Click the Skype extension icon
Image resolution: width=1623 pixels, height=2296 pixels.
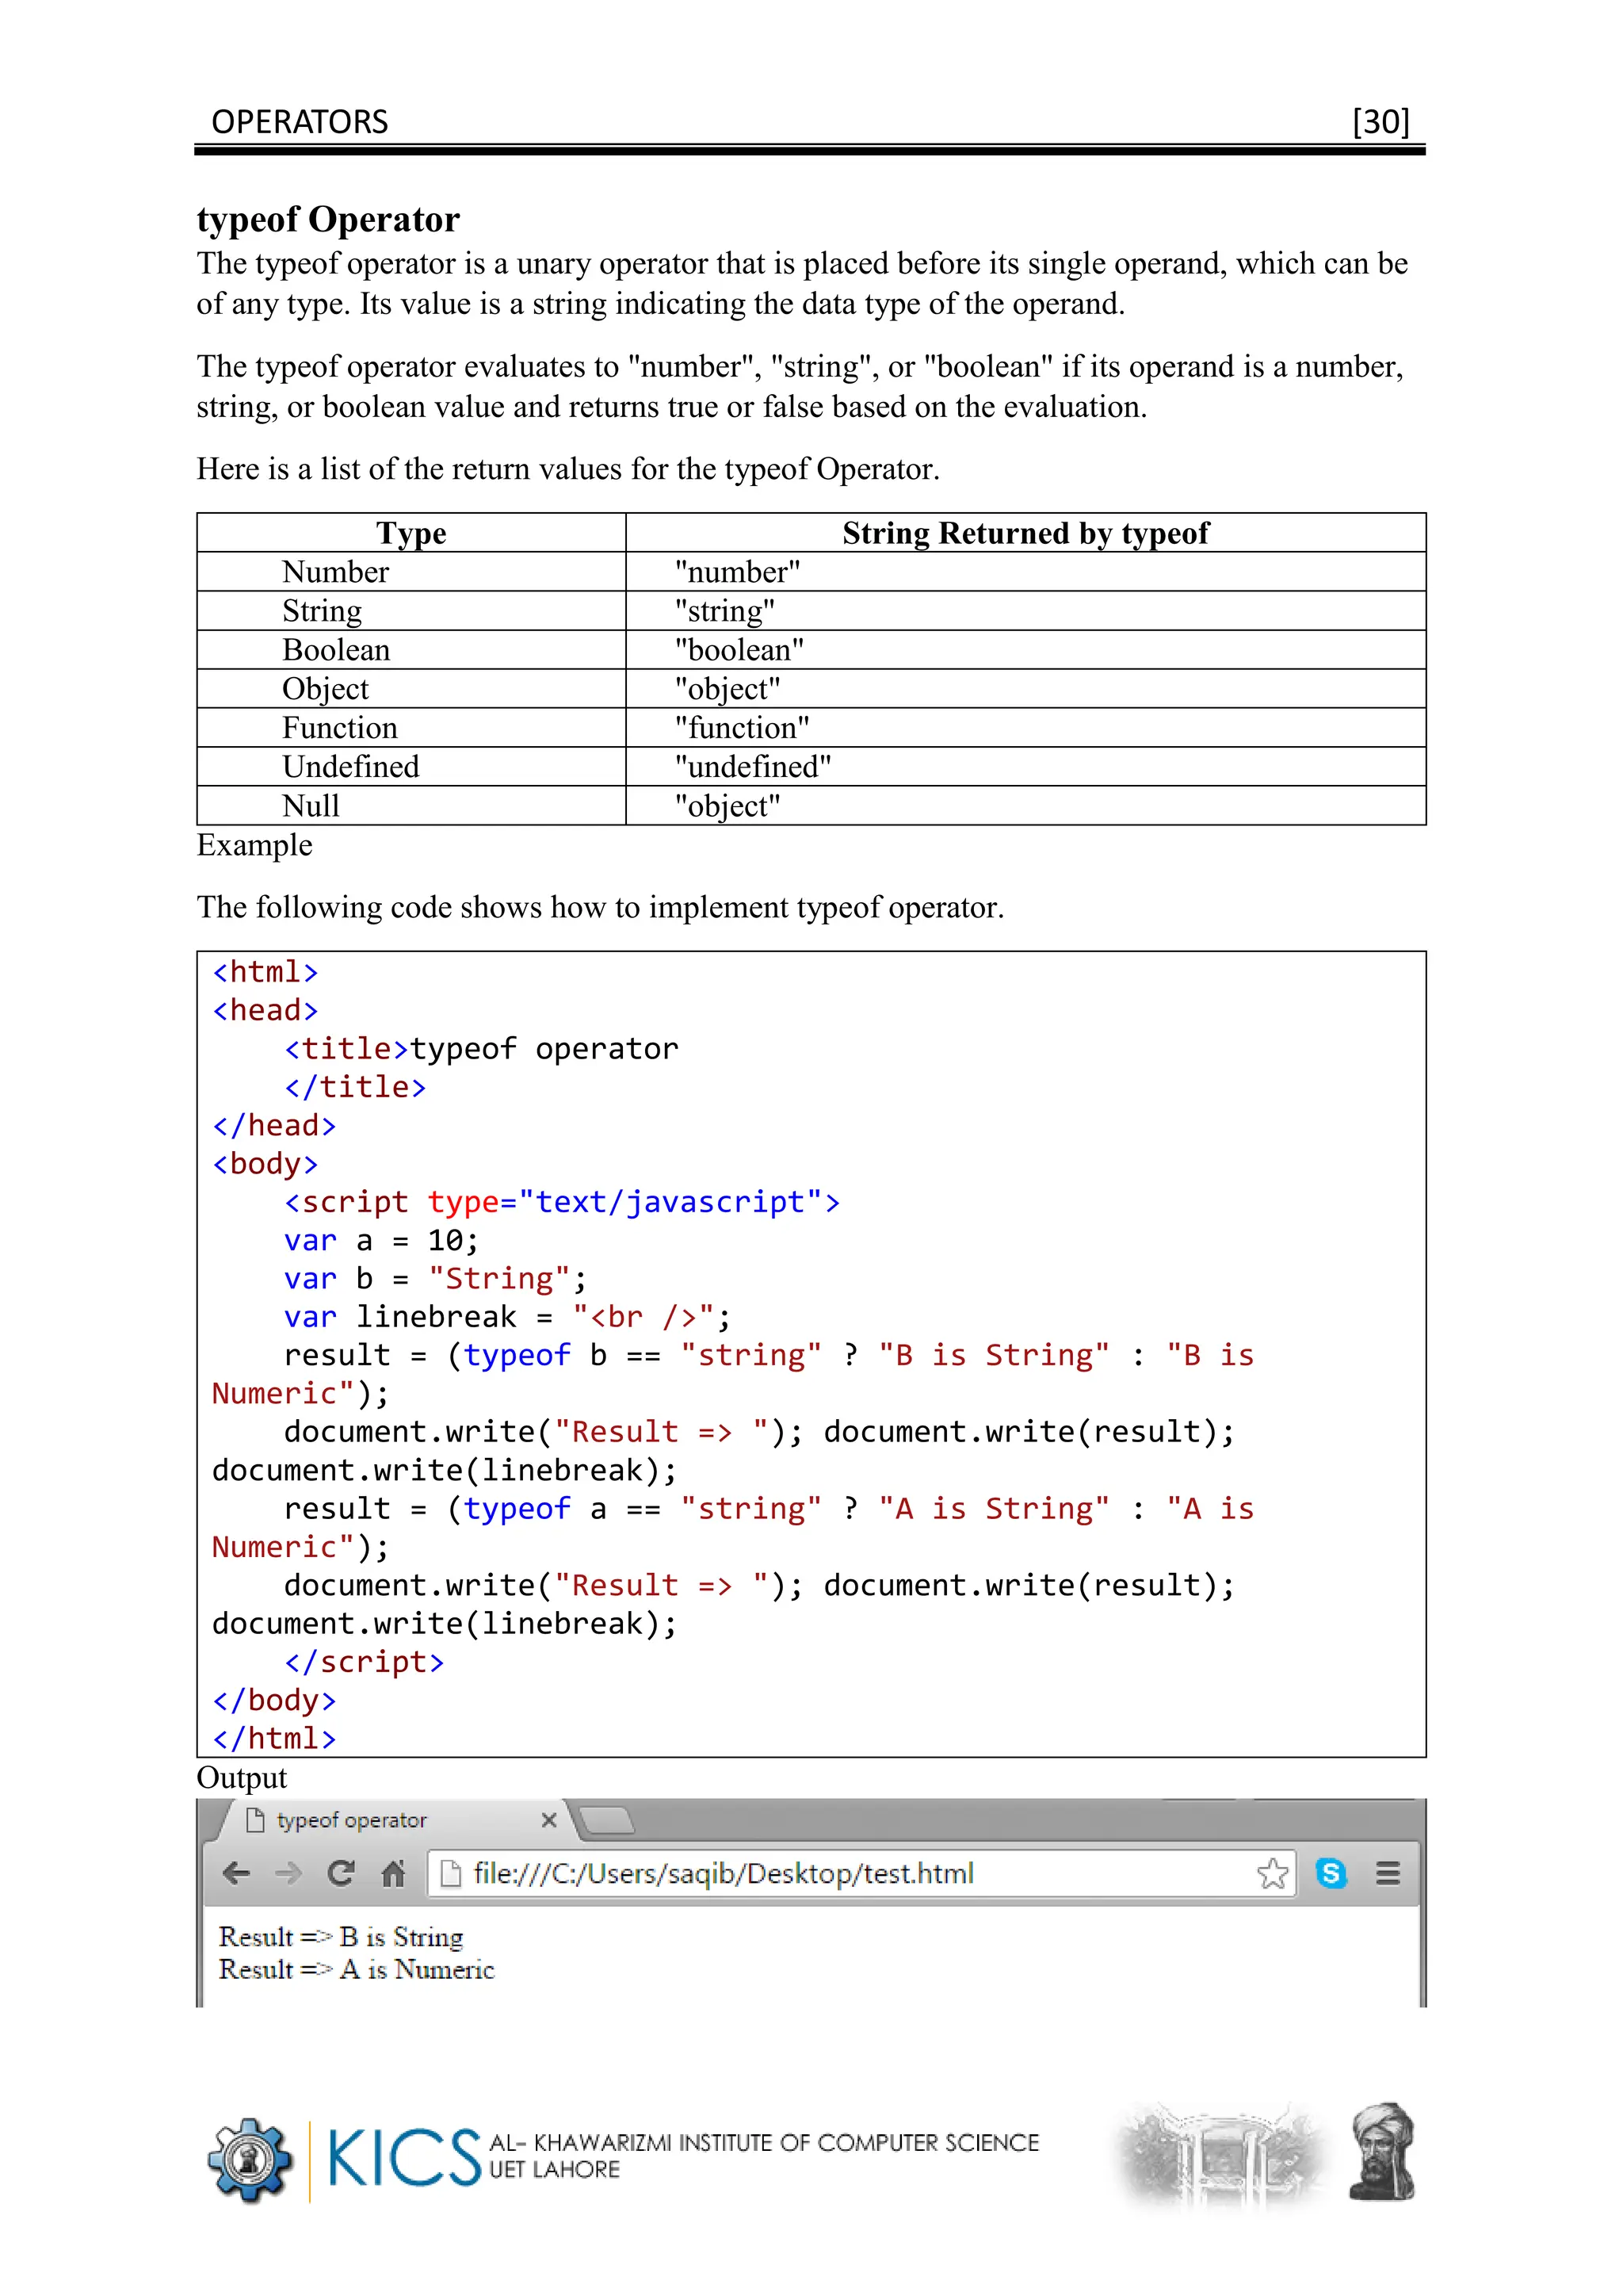pos(1331,1873)
